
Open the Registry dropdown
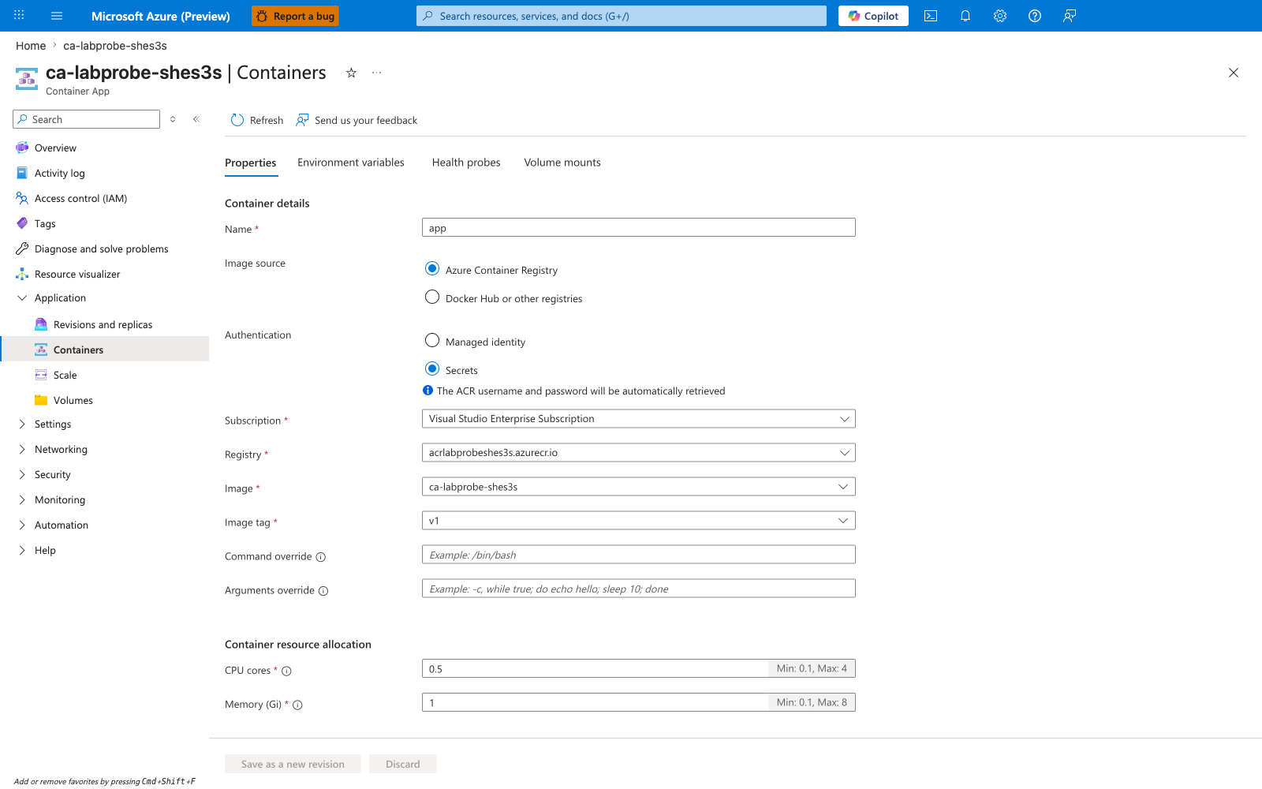point(639,453)
